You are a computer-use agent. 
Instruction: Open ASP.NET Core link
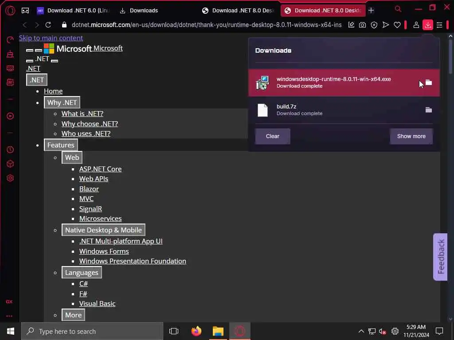[x=101, y=169]
